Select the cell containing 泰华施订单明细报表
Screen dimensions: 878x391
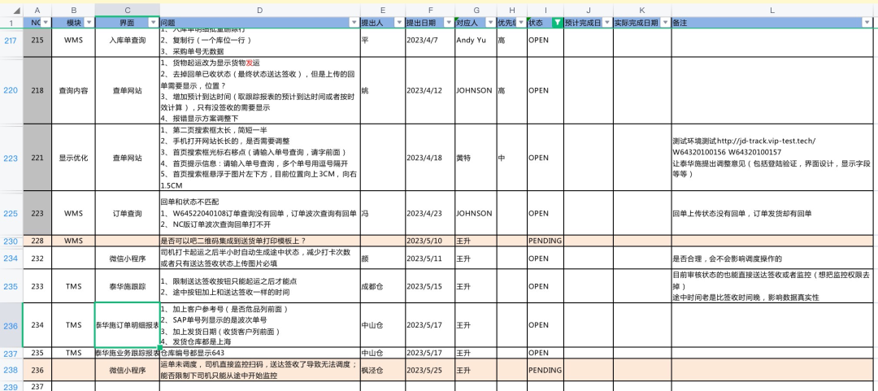(x=126, y=325)
